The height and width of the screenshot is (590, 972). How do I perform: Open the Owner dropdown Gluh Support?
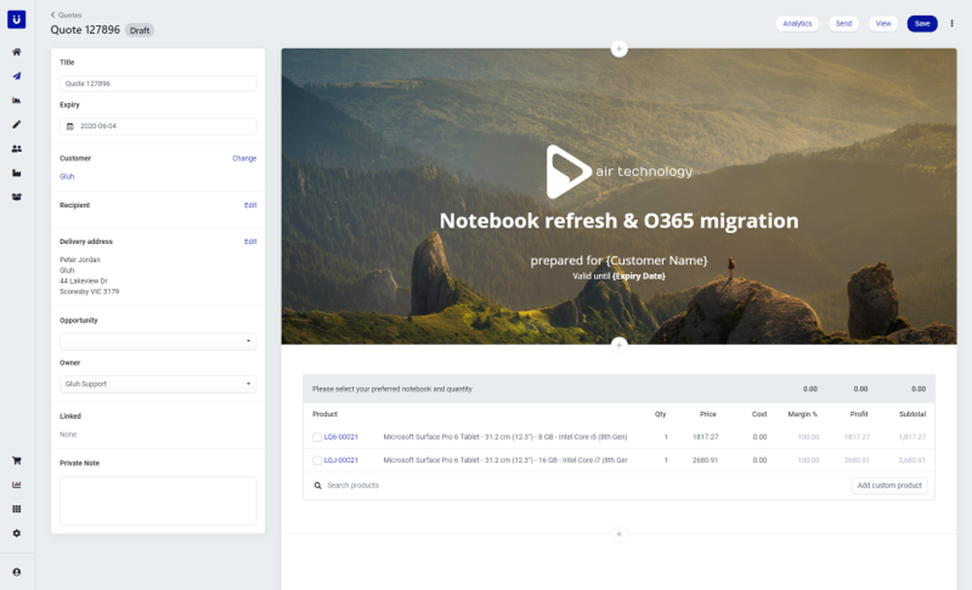click(x=158, y=384)
